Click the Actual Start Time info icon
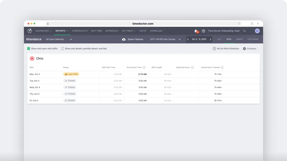 (144, 67)
